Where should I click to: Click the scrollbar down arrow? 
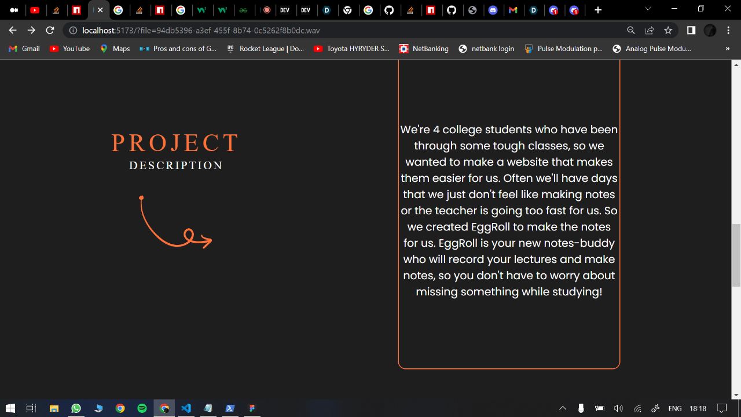(736, 395)
